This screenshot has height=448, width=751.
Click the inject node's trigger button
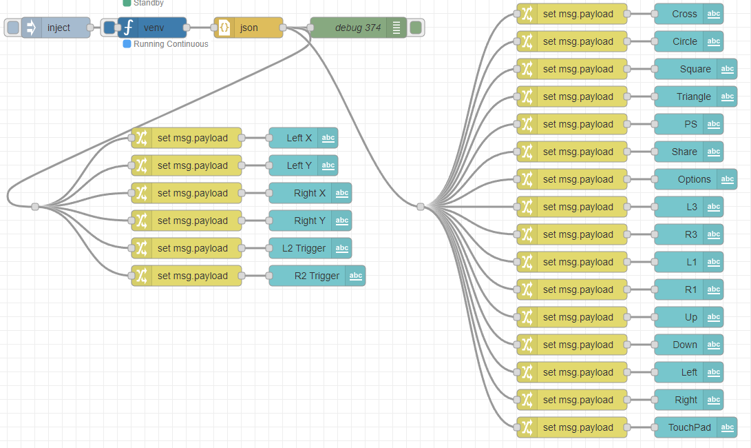(12, 28)
